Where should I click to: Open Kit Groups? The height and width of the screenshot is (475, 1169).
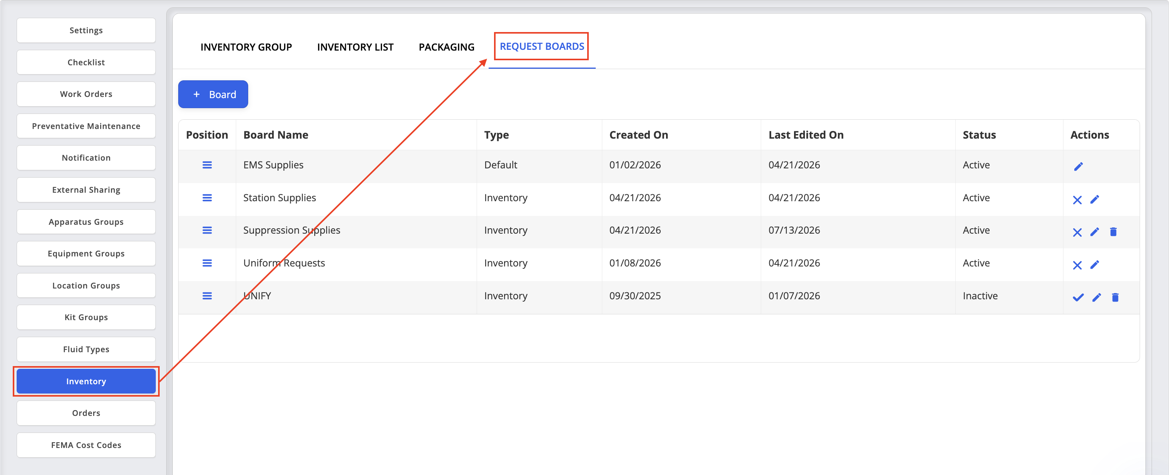[86, 317]
